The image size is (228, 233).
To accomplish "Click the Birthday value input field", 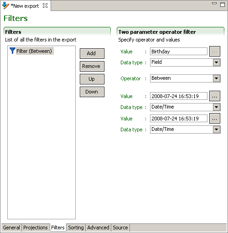I will [x=179, y=52].
